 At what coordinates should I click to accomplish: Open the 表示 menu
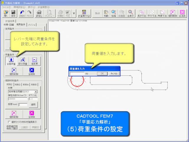click(x=32, y=7)
